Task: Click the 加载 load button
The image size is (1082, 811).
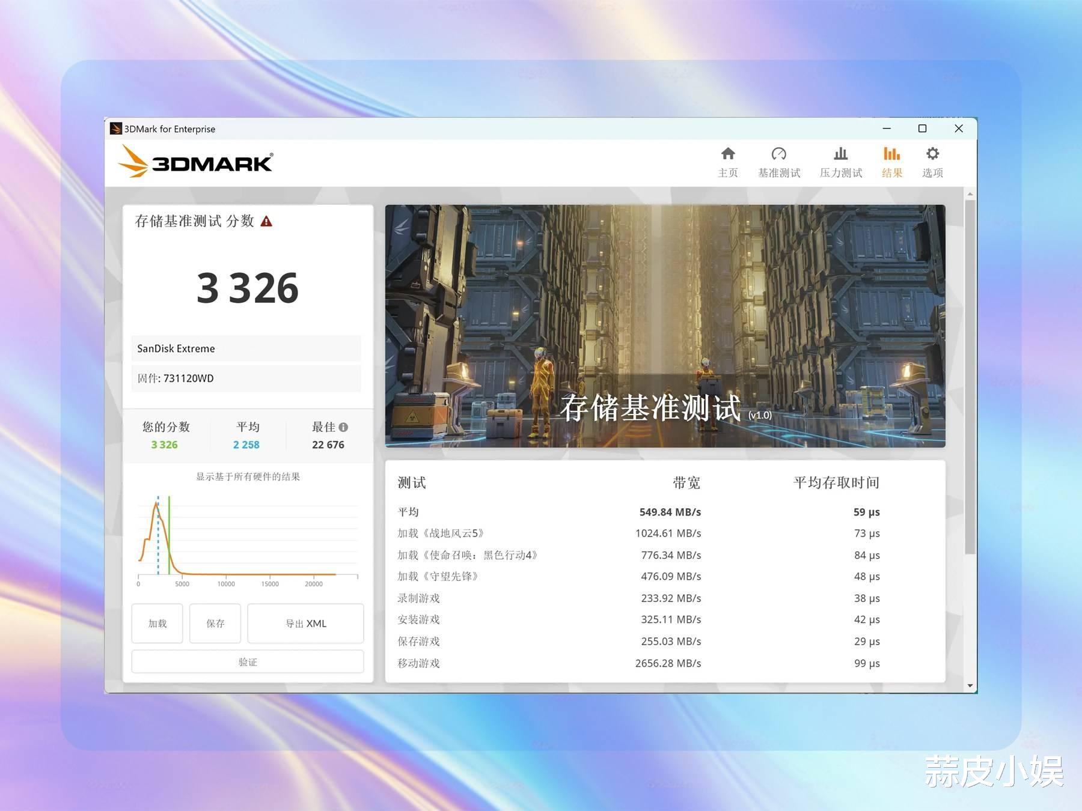Action: click(157, 624)
